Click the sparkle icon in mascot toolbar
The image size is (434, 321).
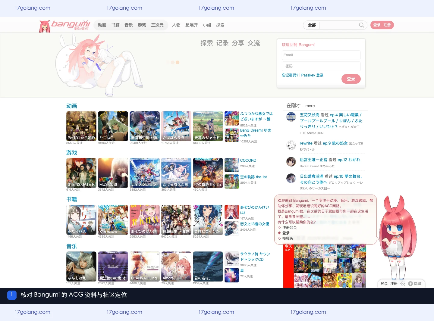[x=403, y=284]
